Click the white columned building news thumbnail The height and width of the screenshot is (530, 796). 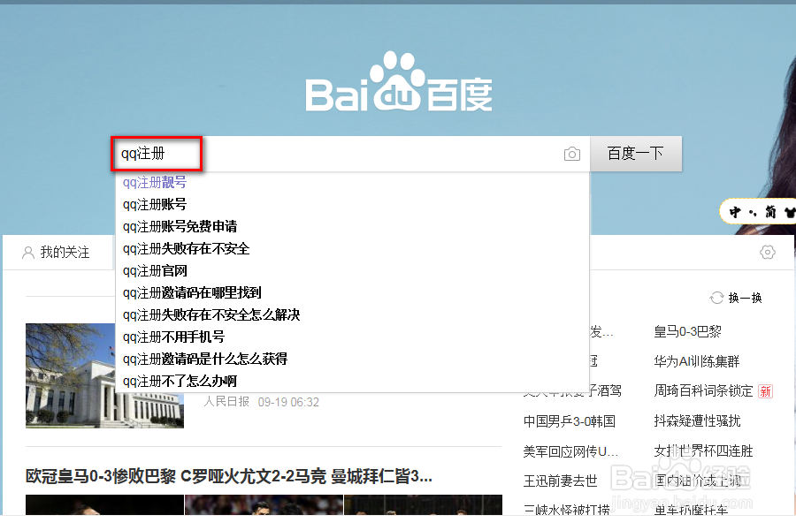(x=104, y=375)
